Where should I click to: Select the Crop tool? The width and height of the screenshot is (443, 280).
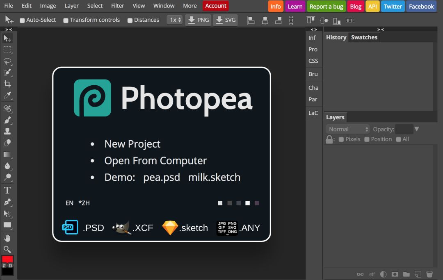point(7,84)
